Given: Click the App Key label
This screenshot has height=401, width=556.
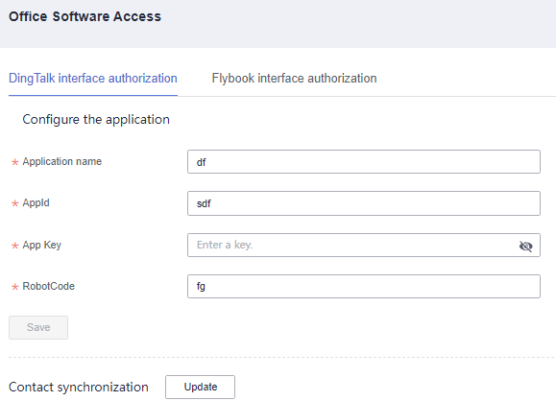Looking at the screenshot, I should point(42,245).
